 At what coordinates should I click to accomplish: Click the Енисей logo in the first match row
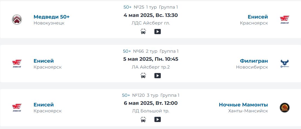click(285, 20)
